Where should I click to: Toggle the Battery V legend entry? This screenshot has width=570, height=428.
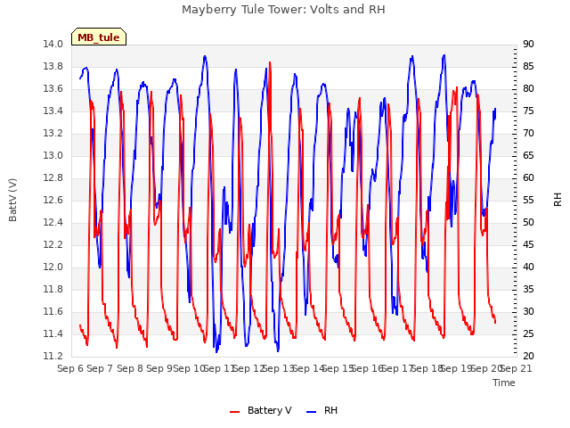coord(261,410)
